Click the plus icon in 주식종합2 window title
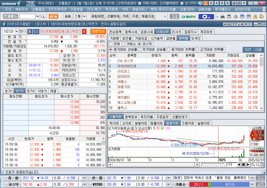Viewport: 267px width, 188px height. (225, 24)
